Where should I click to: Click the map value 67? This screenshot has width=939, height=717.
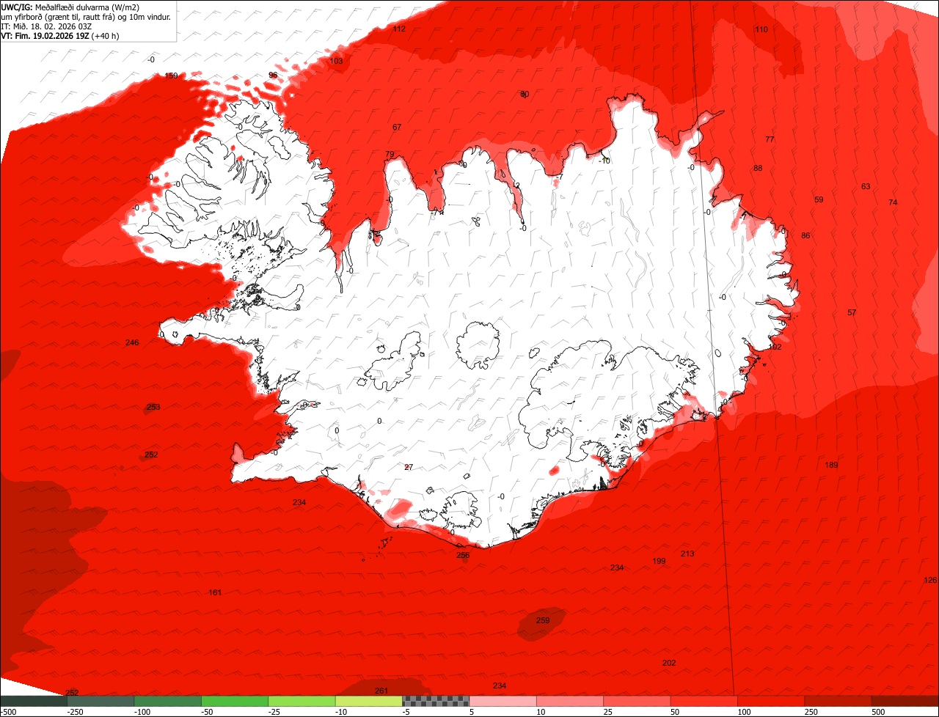pos(397,127)
